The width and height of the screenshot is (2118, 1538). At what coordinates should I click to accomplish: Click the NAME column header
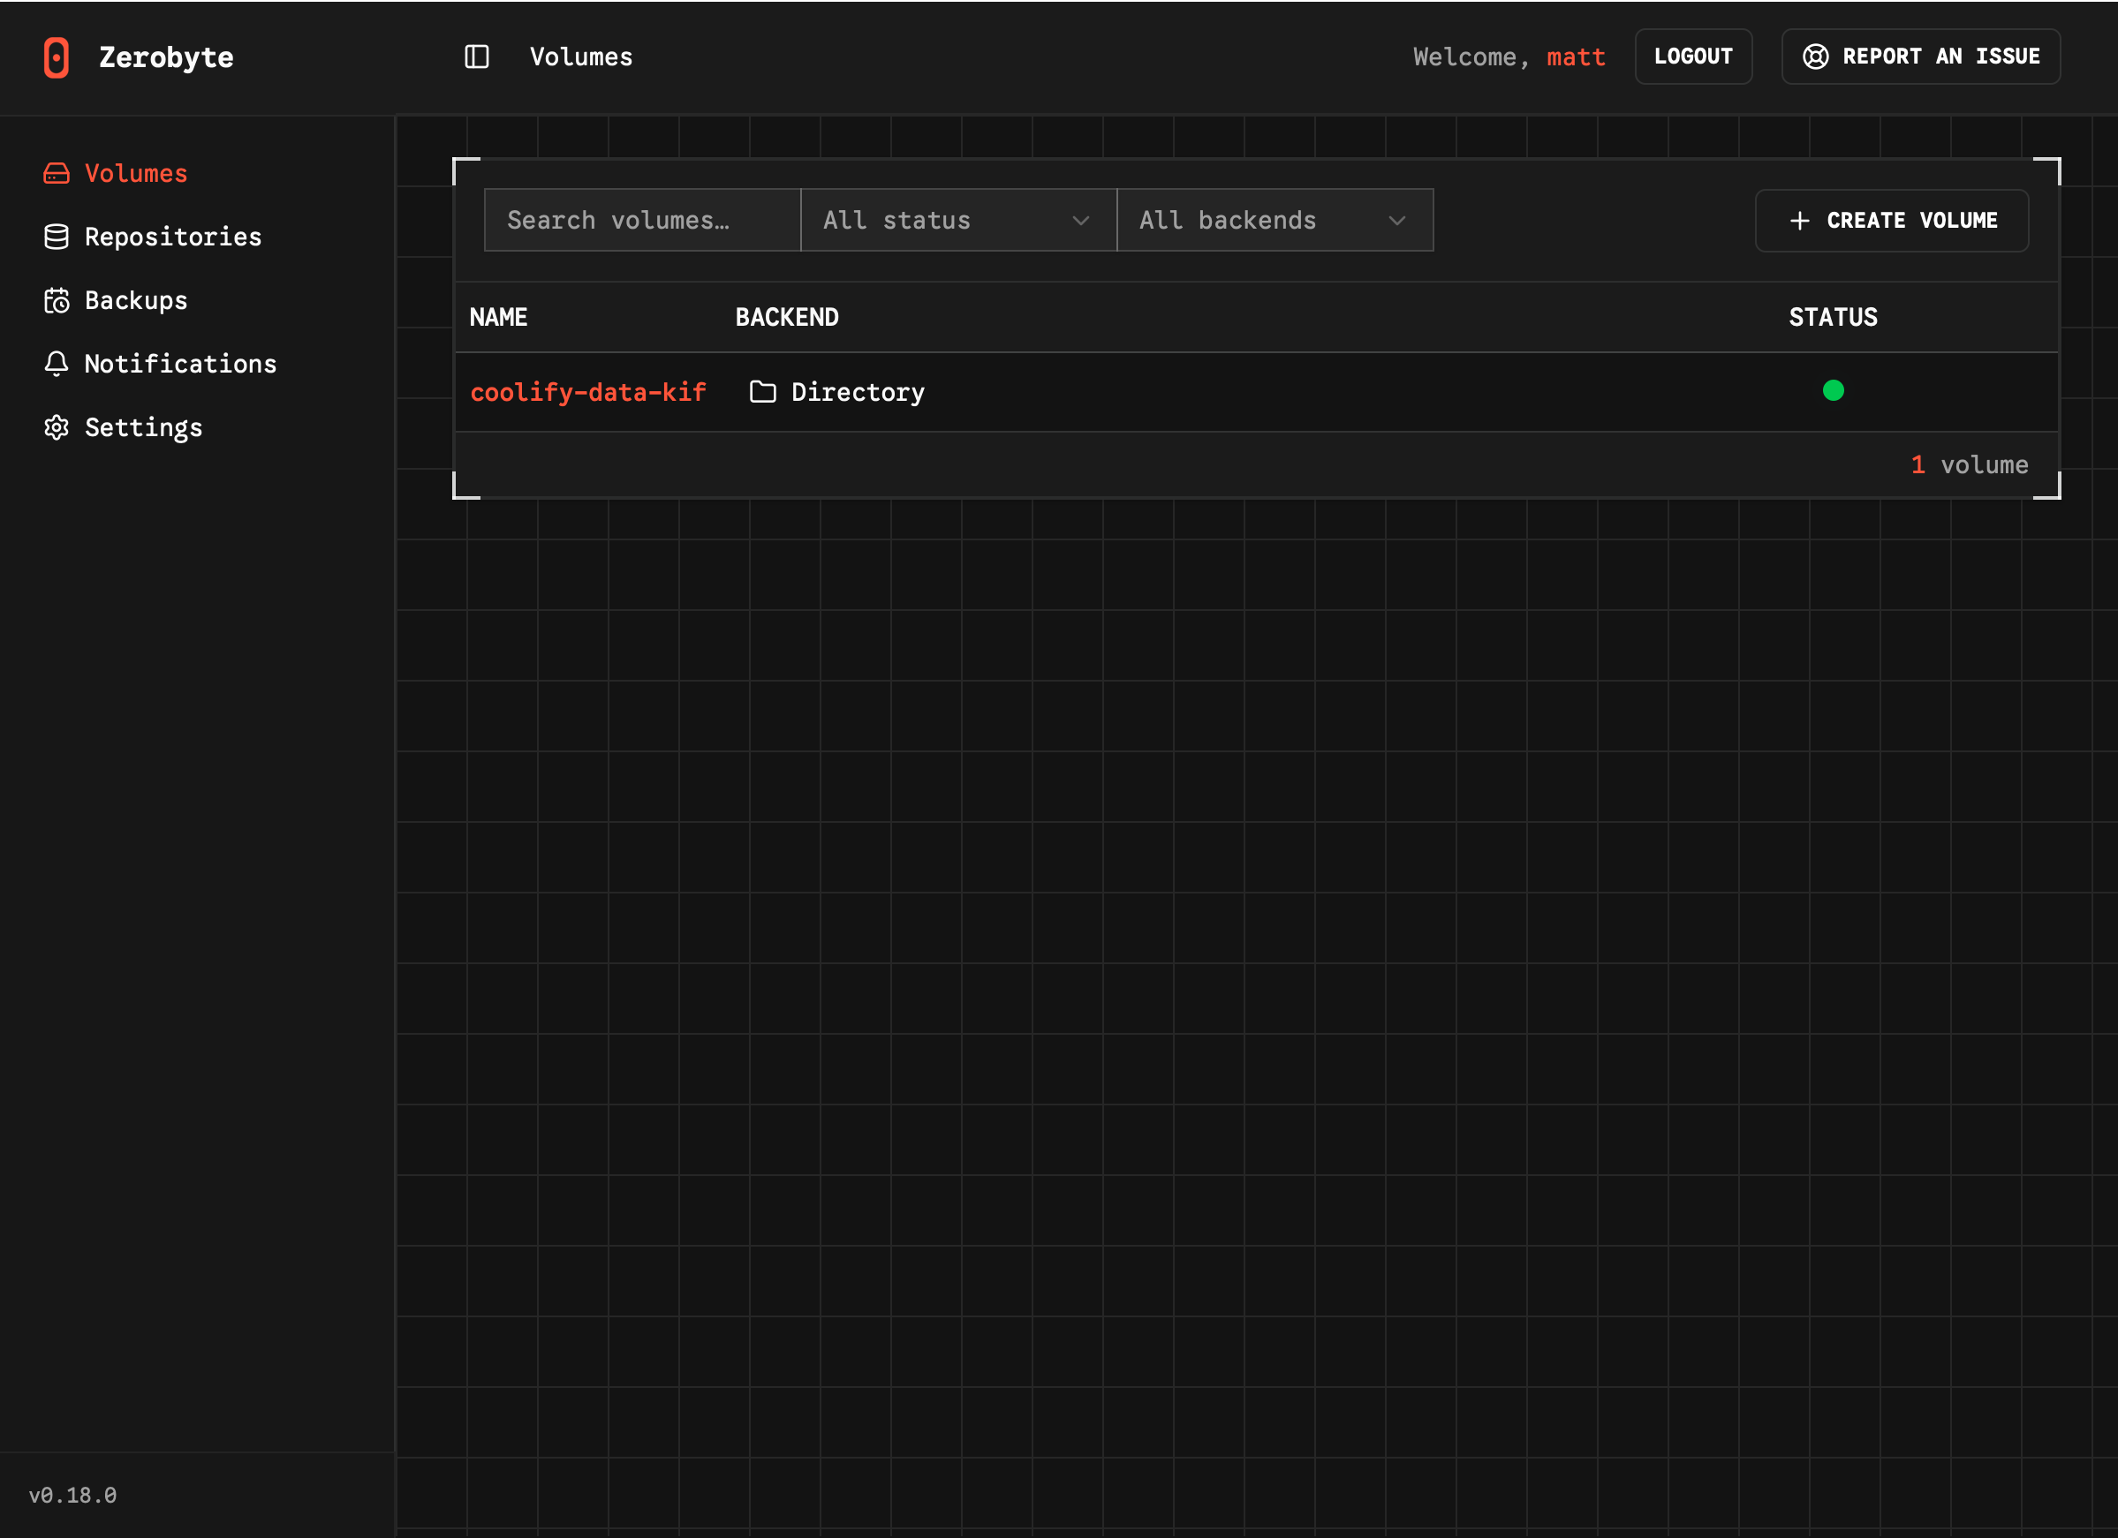(499, 317)
